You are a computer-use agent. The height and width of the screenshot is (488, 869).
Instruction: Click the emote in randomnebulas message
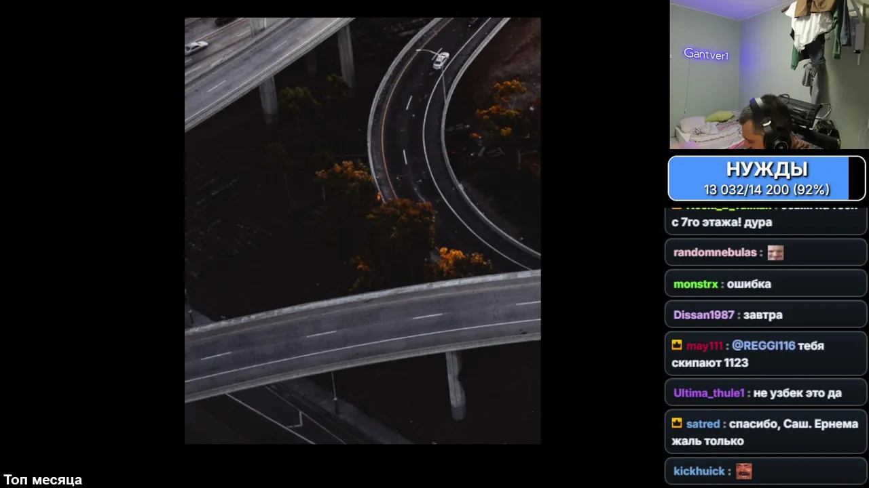click(775, 253)
